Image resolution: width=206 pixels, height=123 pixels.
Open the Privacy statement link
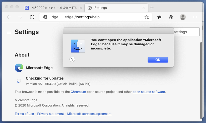(x=51, y=114)
